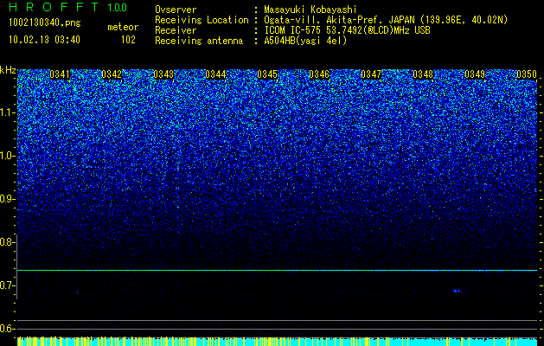Click the 0.6 kHz axis label
The height and width of the screenshot is (346, 544).
[x=7, y=329]
